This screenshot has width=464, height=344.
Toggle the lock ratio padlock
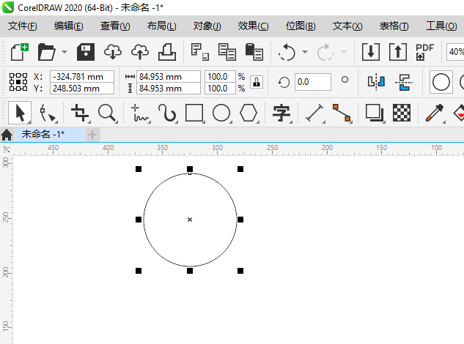(257, 82)
